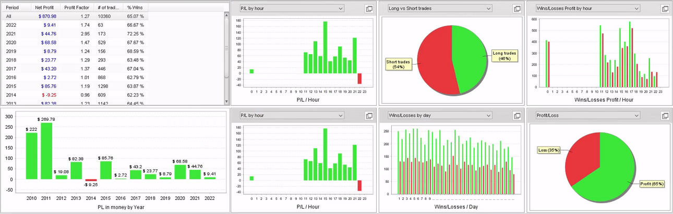Image resolution: width=673 pixels, height=214 pixels.
Task: Click the '$ 85.76' net profit cell in table
Action: pos(48,86)
